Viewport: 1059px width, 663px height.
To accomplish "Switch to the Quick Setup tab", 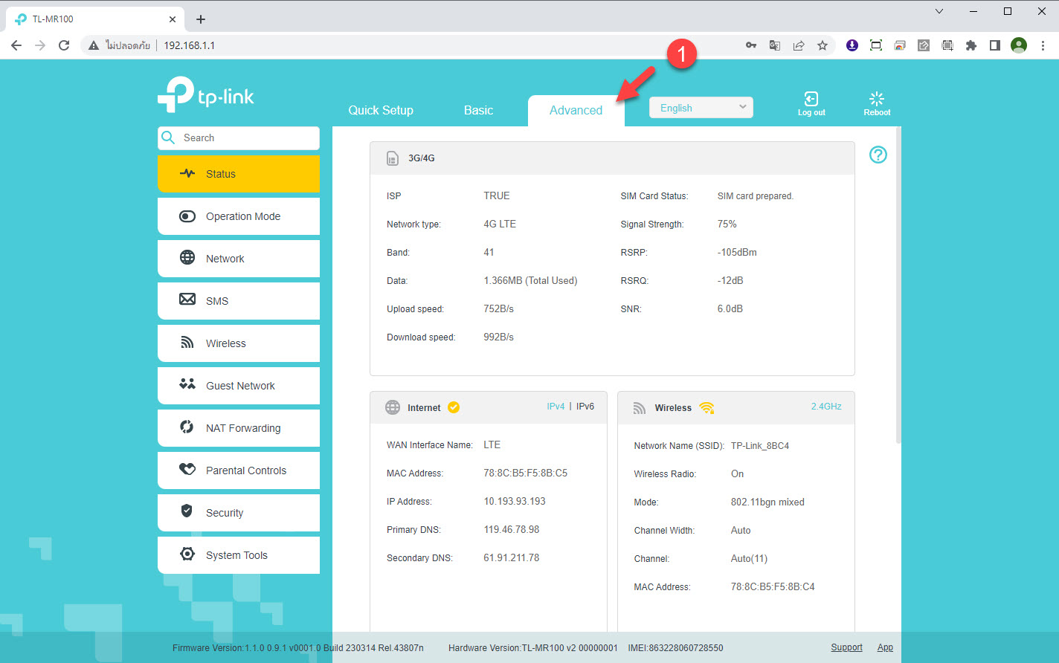I will coord(381,110).
